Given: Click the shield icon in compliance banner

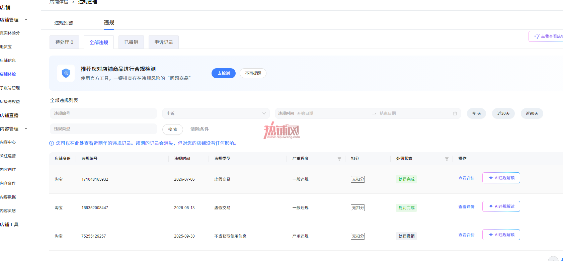Looking at the screenshot, I should (x=66, y=73).
